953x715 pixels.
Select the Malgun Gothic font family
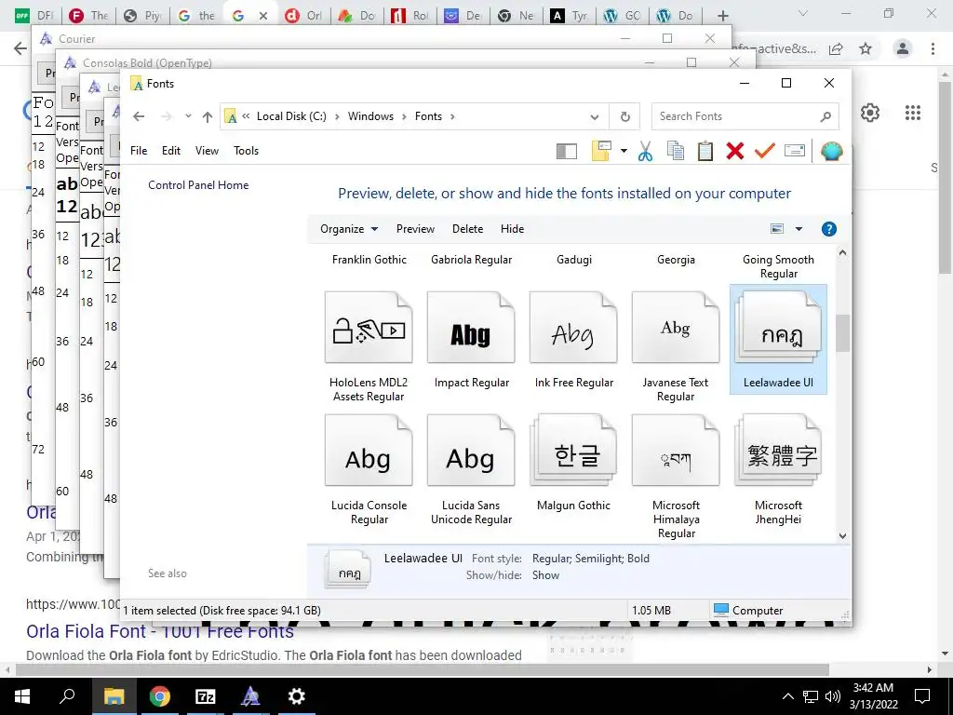[x=573, y=464]
